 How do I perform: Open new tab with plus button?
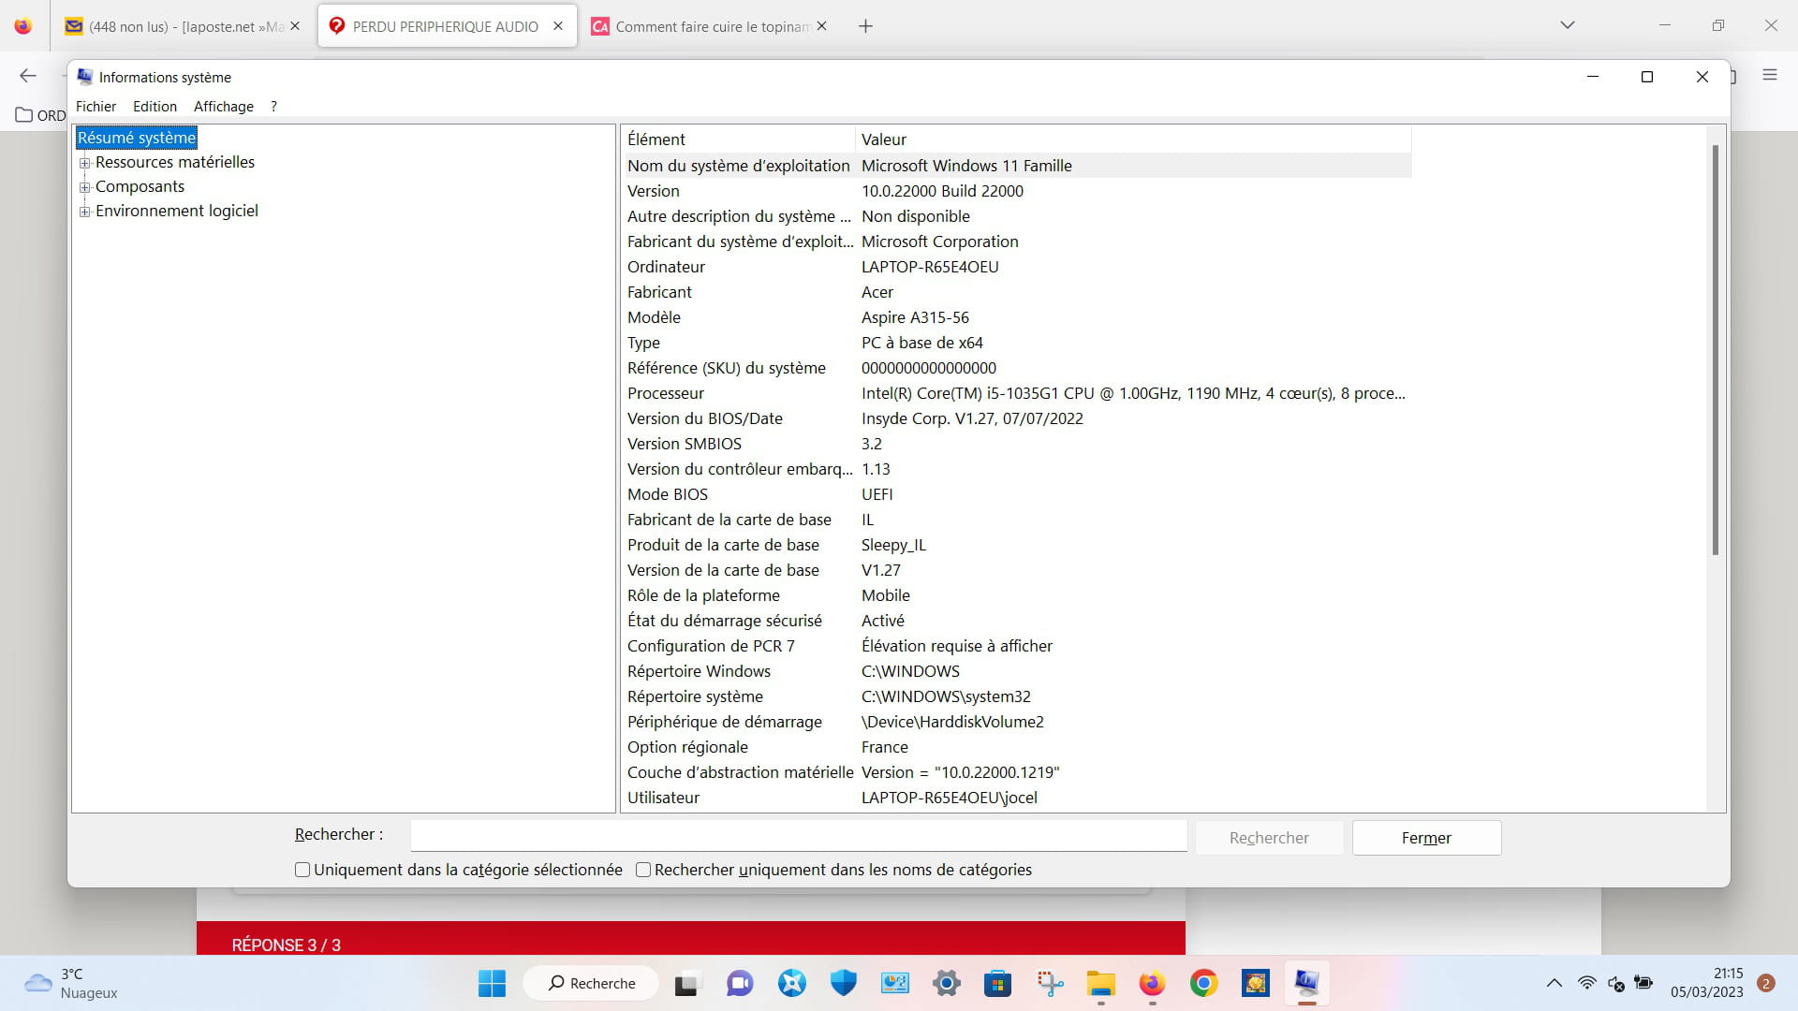coord(866,26)
